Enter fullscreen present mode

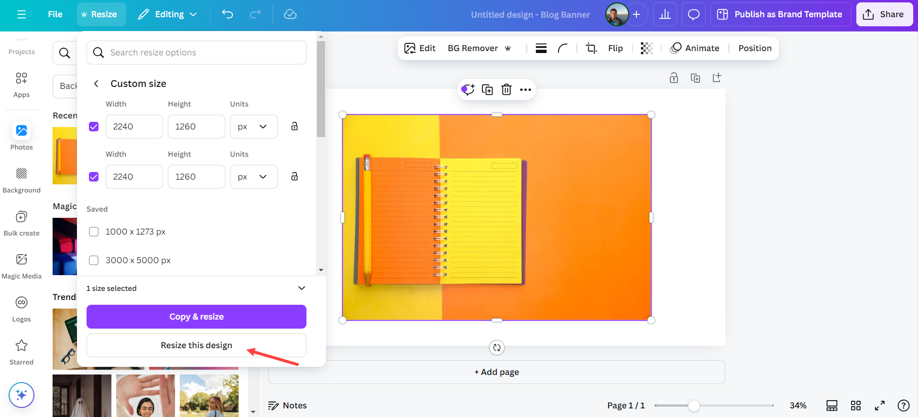(880, 406)
